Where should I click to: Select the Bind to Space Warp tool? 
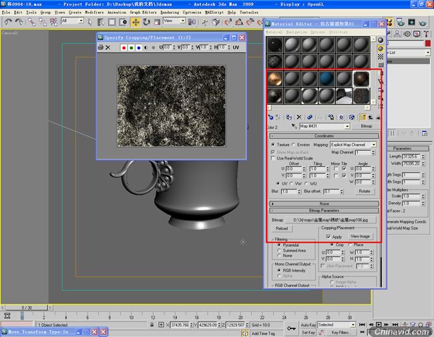click(x=53, y=22)
